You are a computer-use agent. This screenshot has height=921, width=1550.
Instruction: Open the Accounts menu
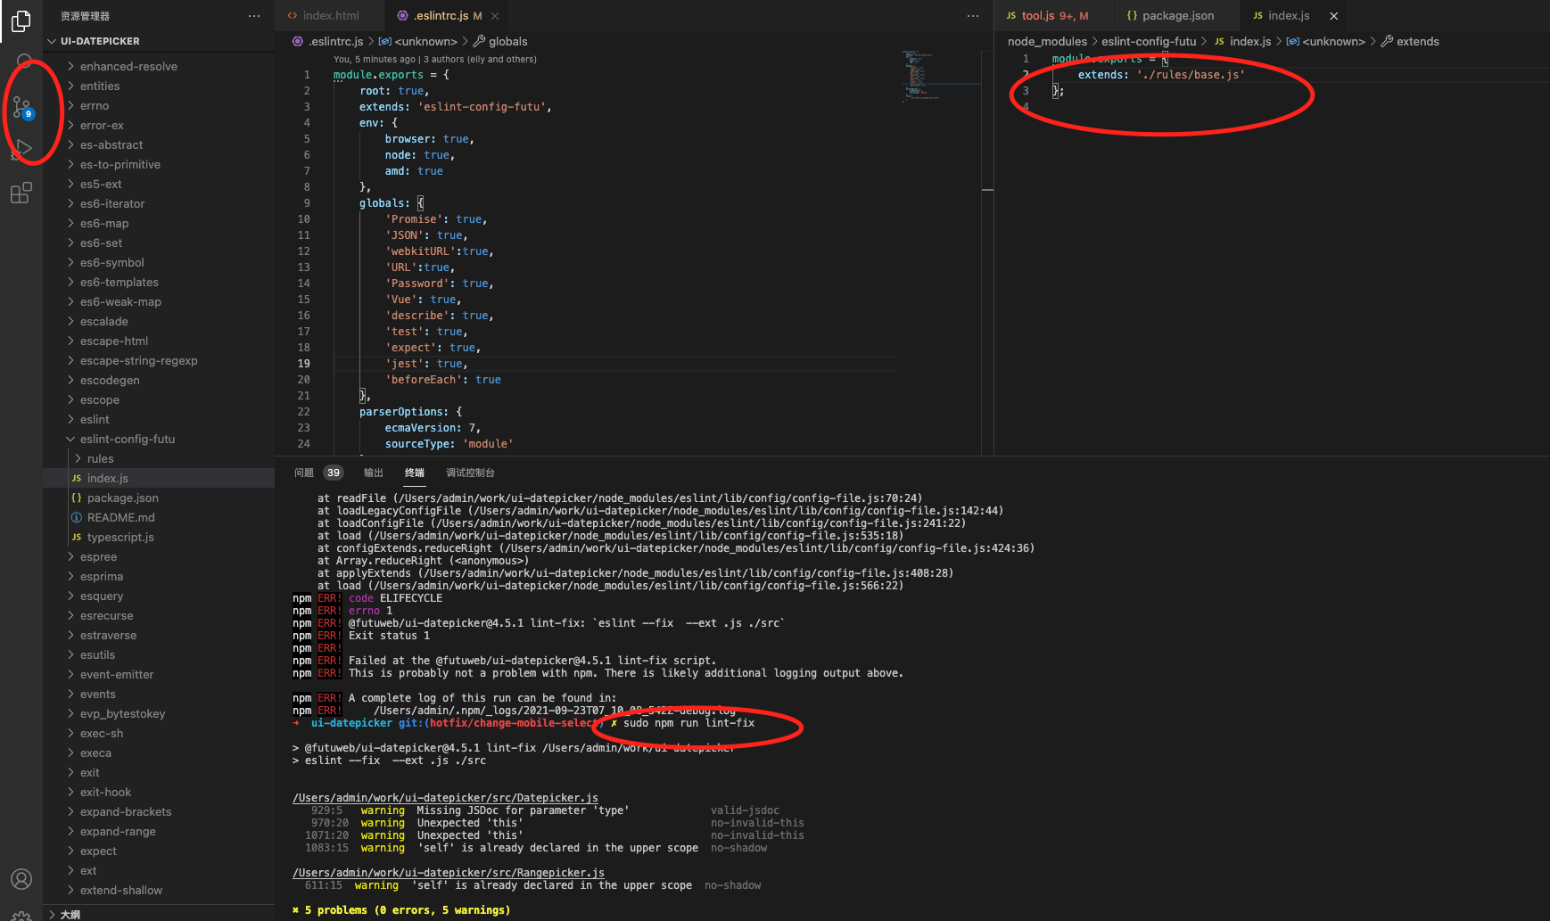point(21,879)
